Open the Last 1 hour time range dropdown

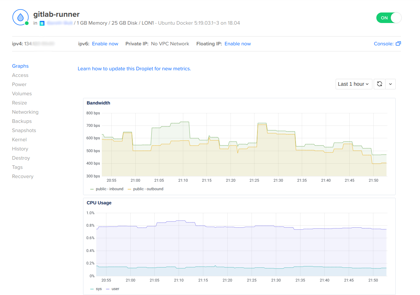(x=354, y=84)
